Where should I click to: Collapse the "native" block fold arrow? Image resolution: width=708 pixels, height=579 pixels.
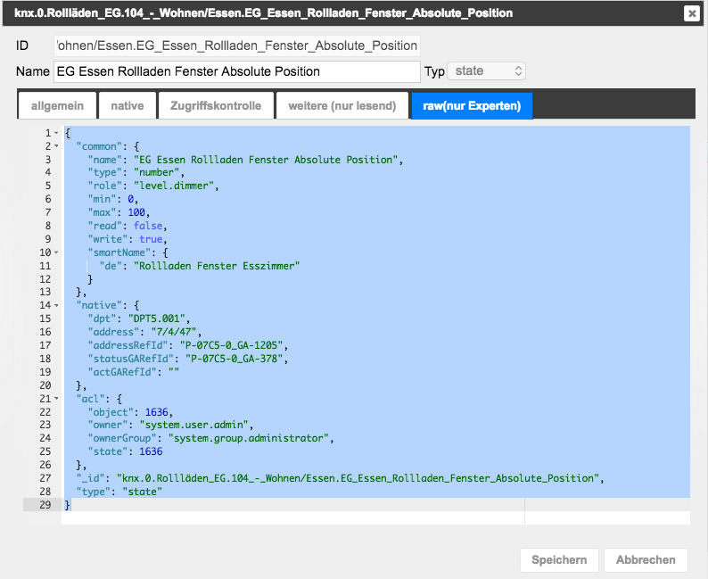tap(56, 306)
